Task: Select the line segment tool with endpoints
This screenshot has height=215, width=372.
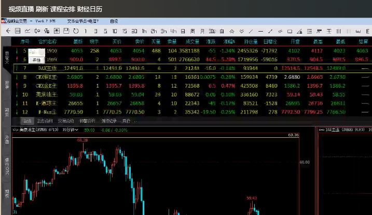Action: (x=270, y=31)
